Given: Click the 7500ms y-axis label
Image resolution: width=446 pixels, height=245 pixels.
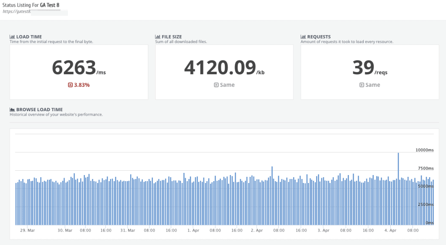Looking at the screenshot, I should coord(426,168).
